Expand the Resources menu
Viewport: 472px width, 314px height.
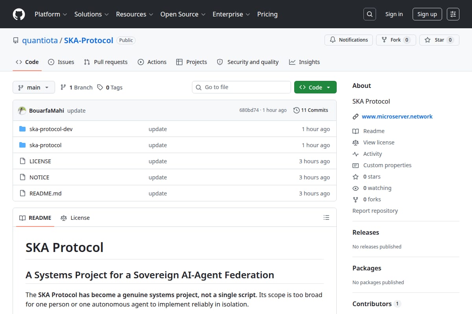[134, 14]
